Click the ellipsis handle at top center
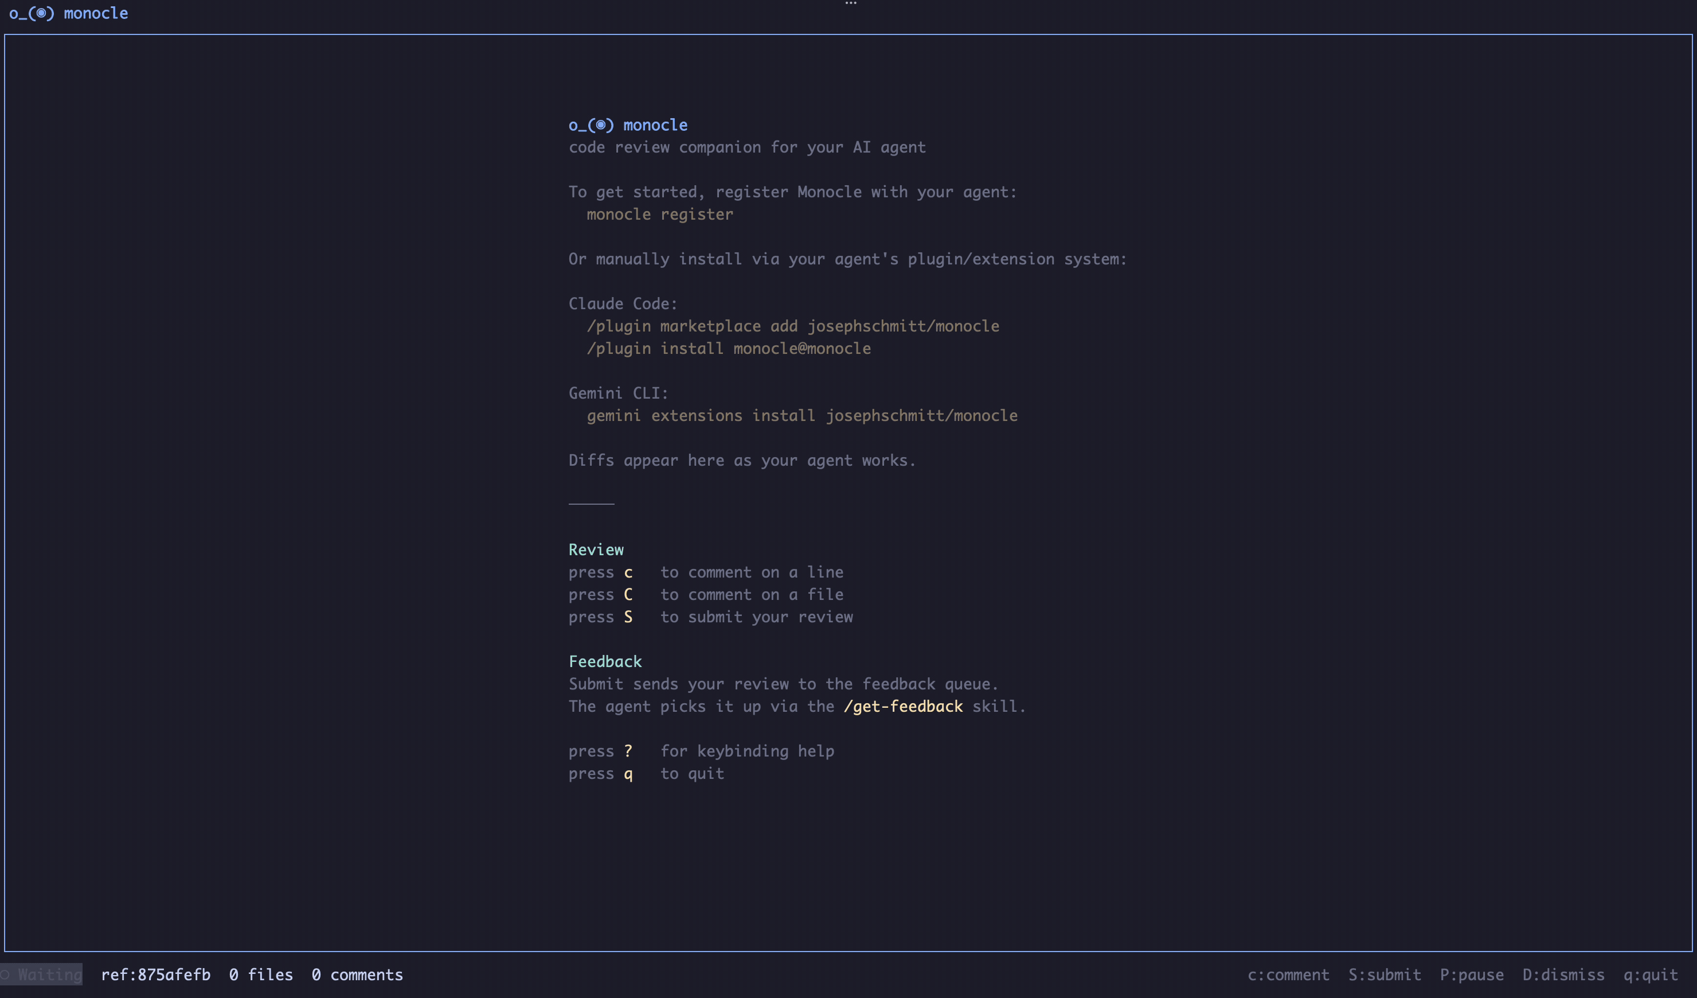This screenshot has width=1697, height=998. point(851,4)
